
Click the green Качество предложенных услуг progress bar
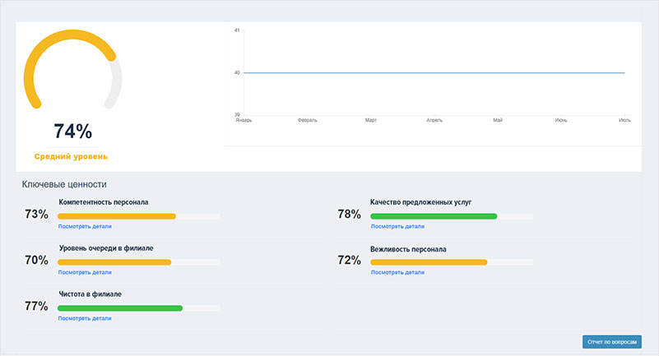coord(434,216)
